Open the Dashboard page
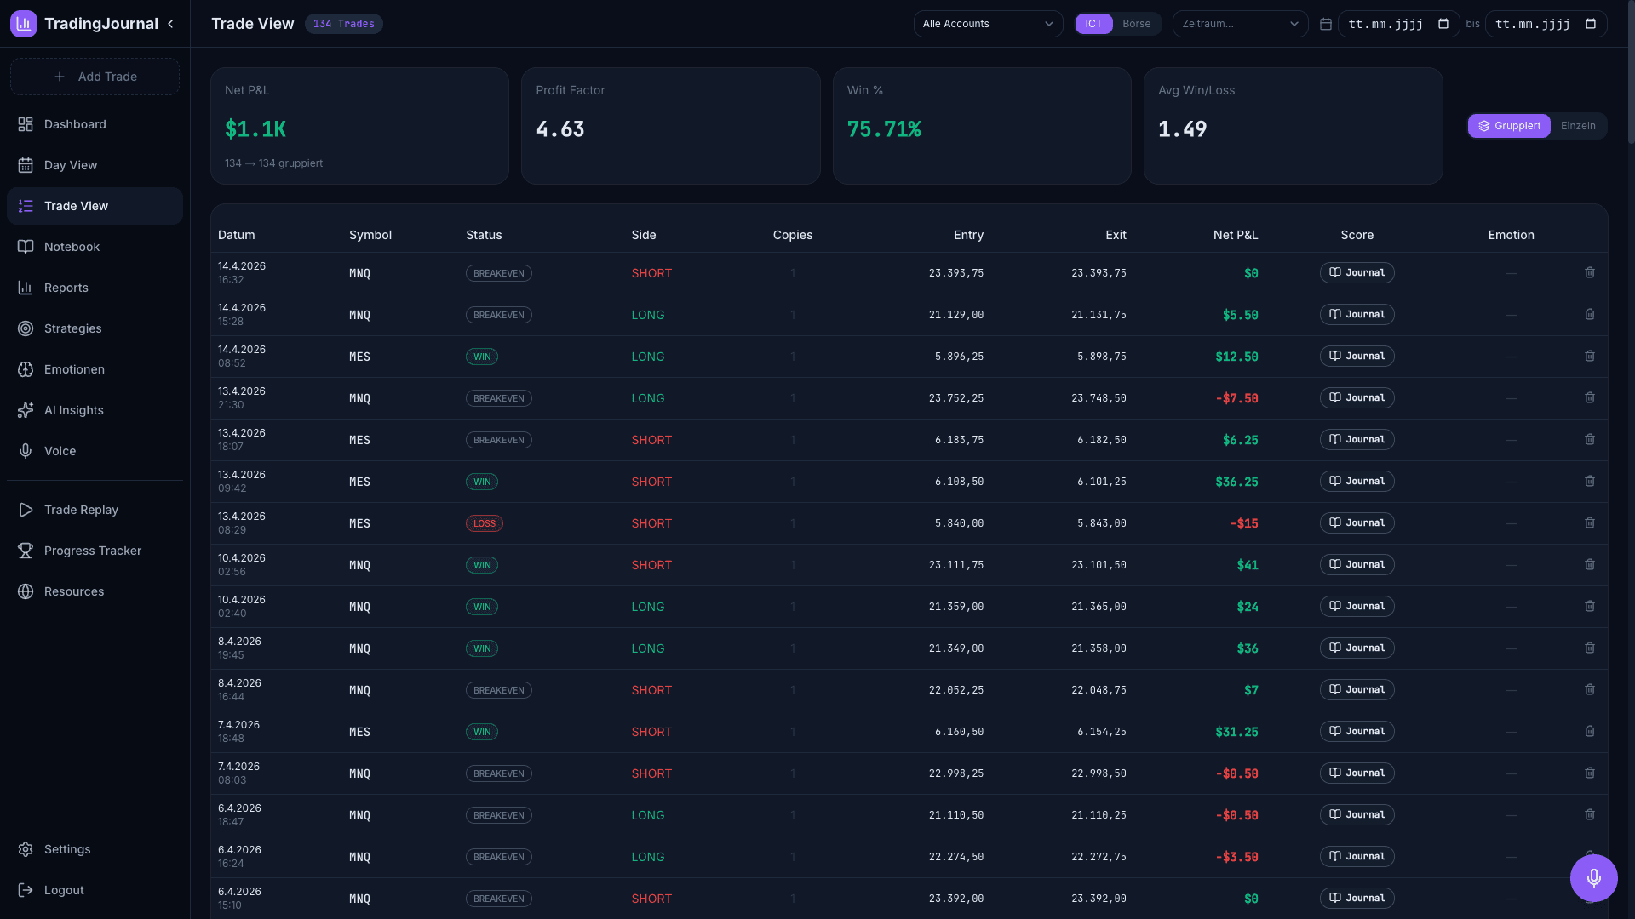The width and height of the screenshot is (1635, 919). [x=95, y=124]
